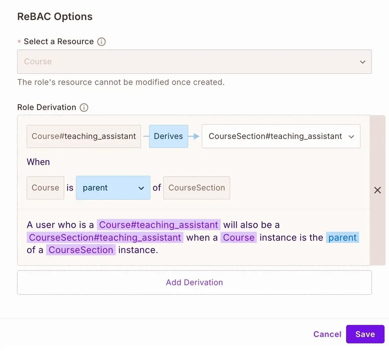Click the info icon beside Select a Resource
The height and width of the screenshot is (351, 389).
tap(101, 42)
